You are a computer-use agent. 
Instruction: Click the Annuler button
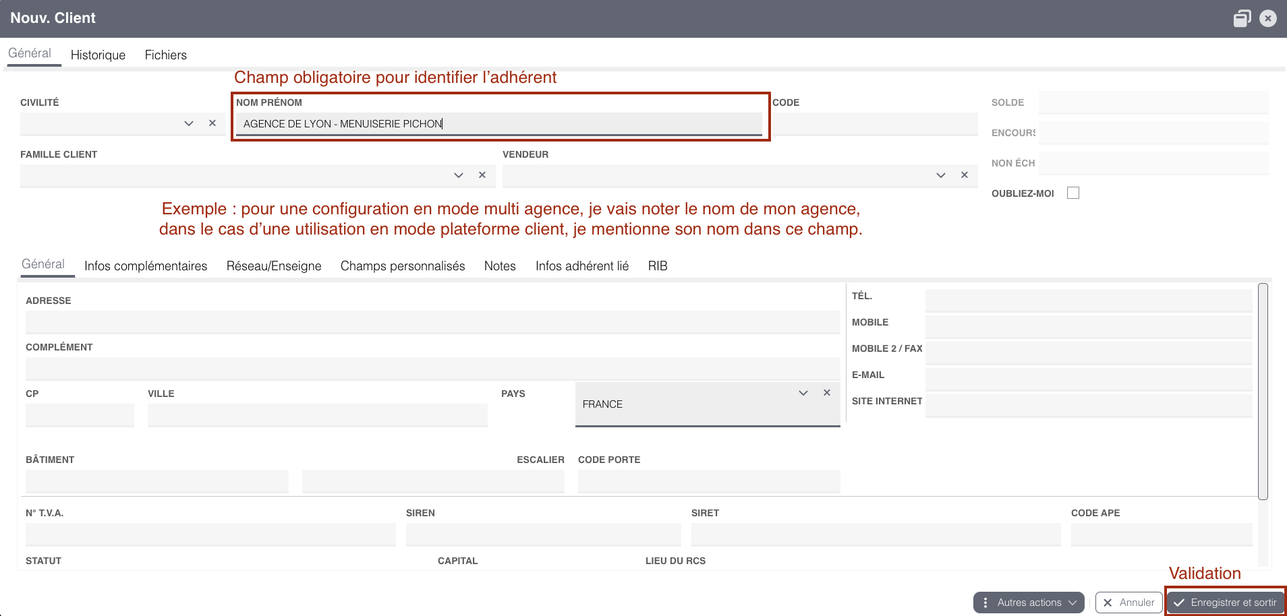[1128, 603]
